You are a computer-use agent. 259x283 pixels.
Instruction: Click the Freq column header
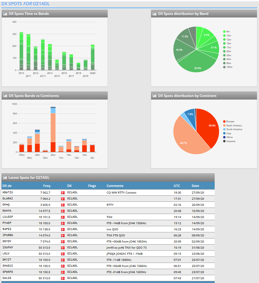47,186
